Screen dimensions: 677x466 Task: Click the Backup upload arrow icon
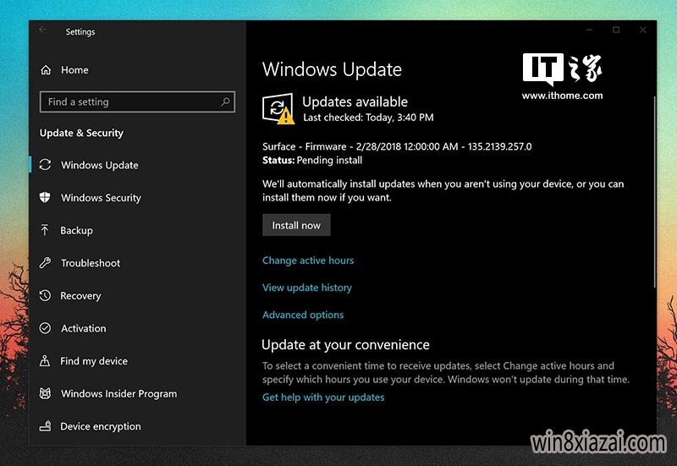45,230
